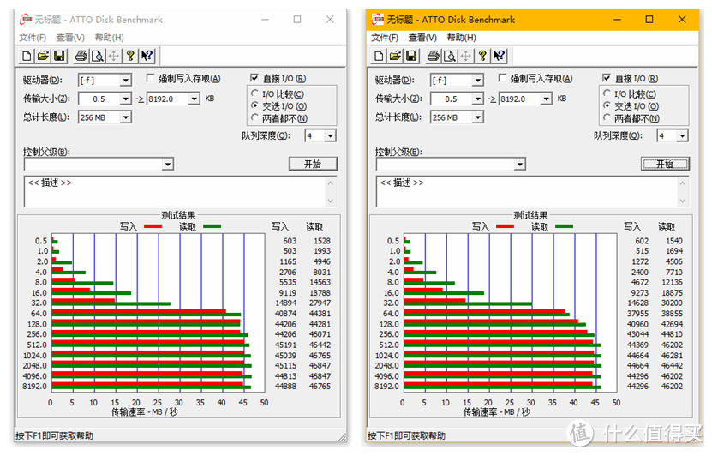Screen dimensions: 712x456
Task: Click the move arrows icon in right window
Action: [465, 56]
